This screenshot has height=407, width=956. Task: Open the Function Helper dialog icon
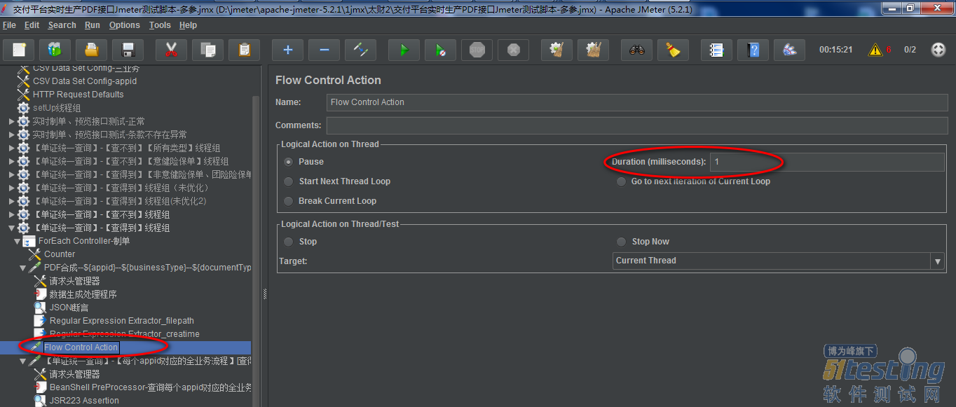click(x=716, y=50)
